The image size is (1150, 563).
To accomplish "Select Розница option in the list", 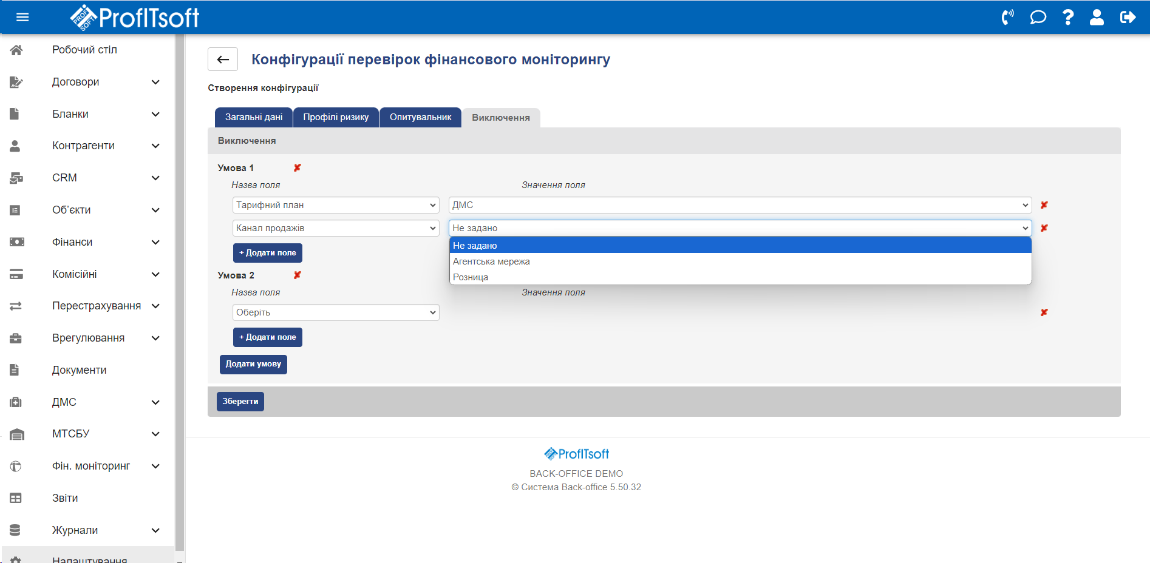I will coord(471,277).
